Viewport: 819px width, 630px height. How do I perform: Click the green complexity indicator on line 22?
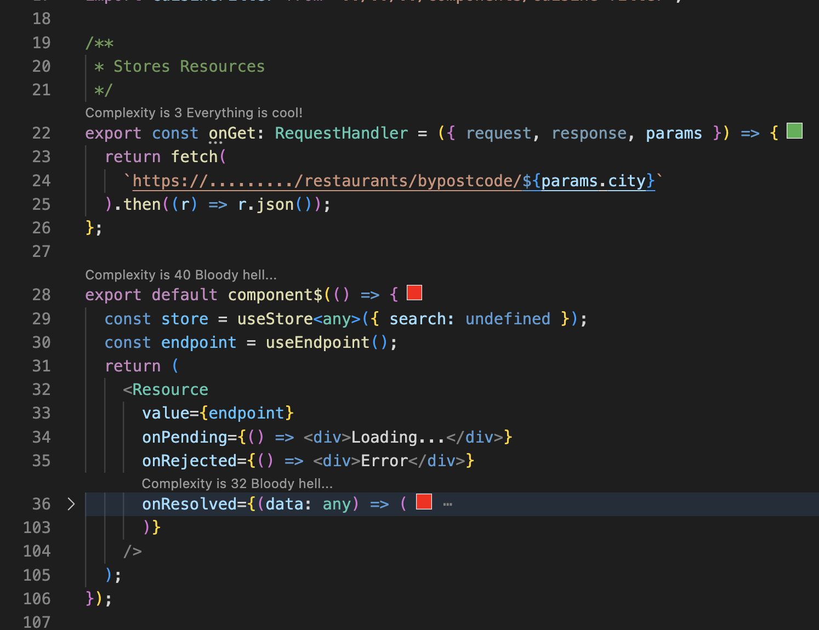pyautogui.click(x=794, y=131)
